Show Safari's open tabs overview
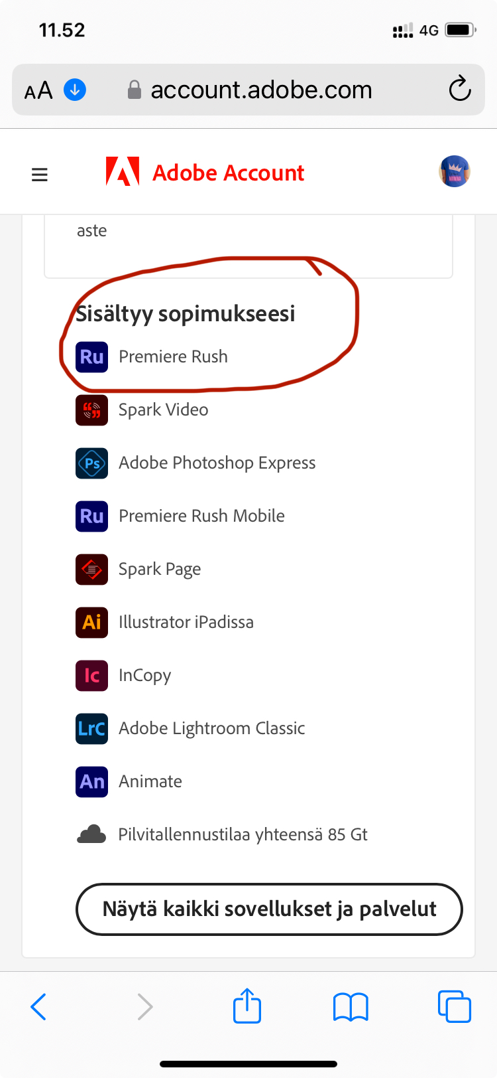This screenshot has width=497, height=1078. 455,1006
